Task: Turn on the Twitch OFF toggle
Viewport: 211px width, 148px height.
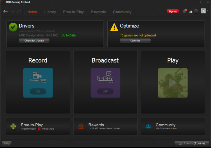Action: (x=105, y=91)
